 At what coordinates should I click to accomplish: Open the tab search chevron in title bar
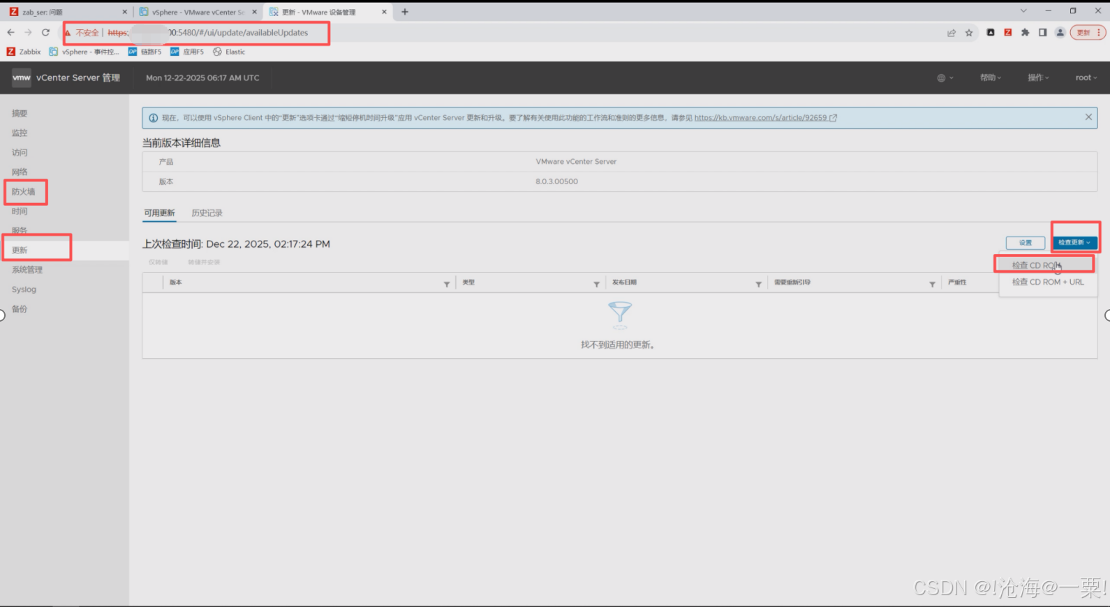pyautogui.click(x=1023, y=11)
